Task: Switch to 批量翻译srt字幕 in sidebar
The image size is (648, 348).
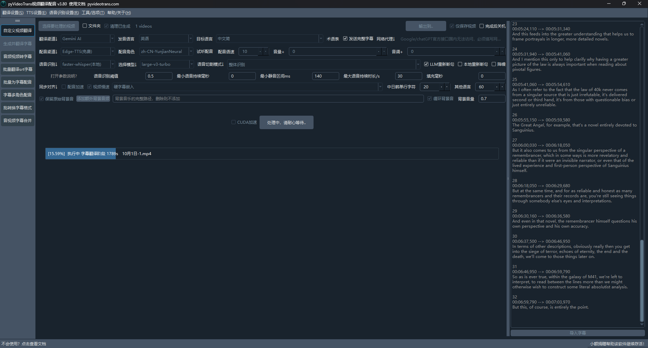Action: point(18,69)
